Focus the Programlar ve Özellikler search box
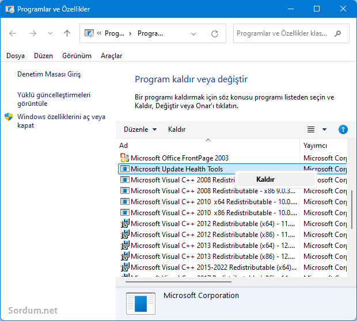The height and width of the screenshot is (321, 357). coord(291,33)
